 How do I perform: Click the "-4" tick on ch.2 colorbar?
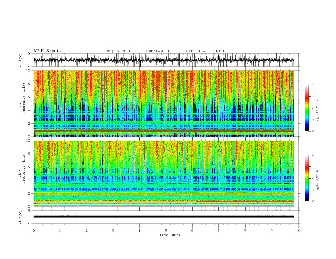[x=313, y=167]
